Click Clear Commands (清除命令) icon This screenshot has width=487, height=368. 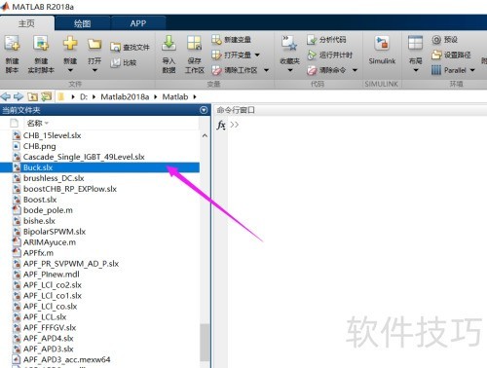(x=312, y=70)
